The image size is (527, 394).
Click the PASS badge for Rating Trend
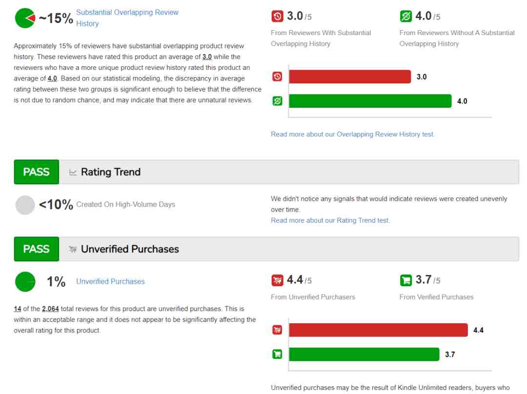click(x=36, y=172)
